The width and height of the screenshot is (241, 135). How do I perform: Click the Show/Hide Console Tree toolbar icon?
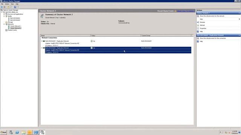pyautogui.click(x=12, y=7)
